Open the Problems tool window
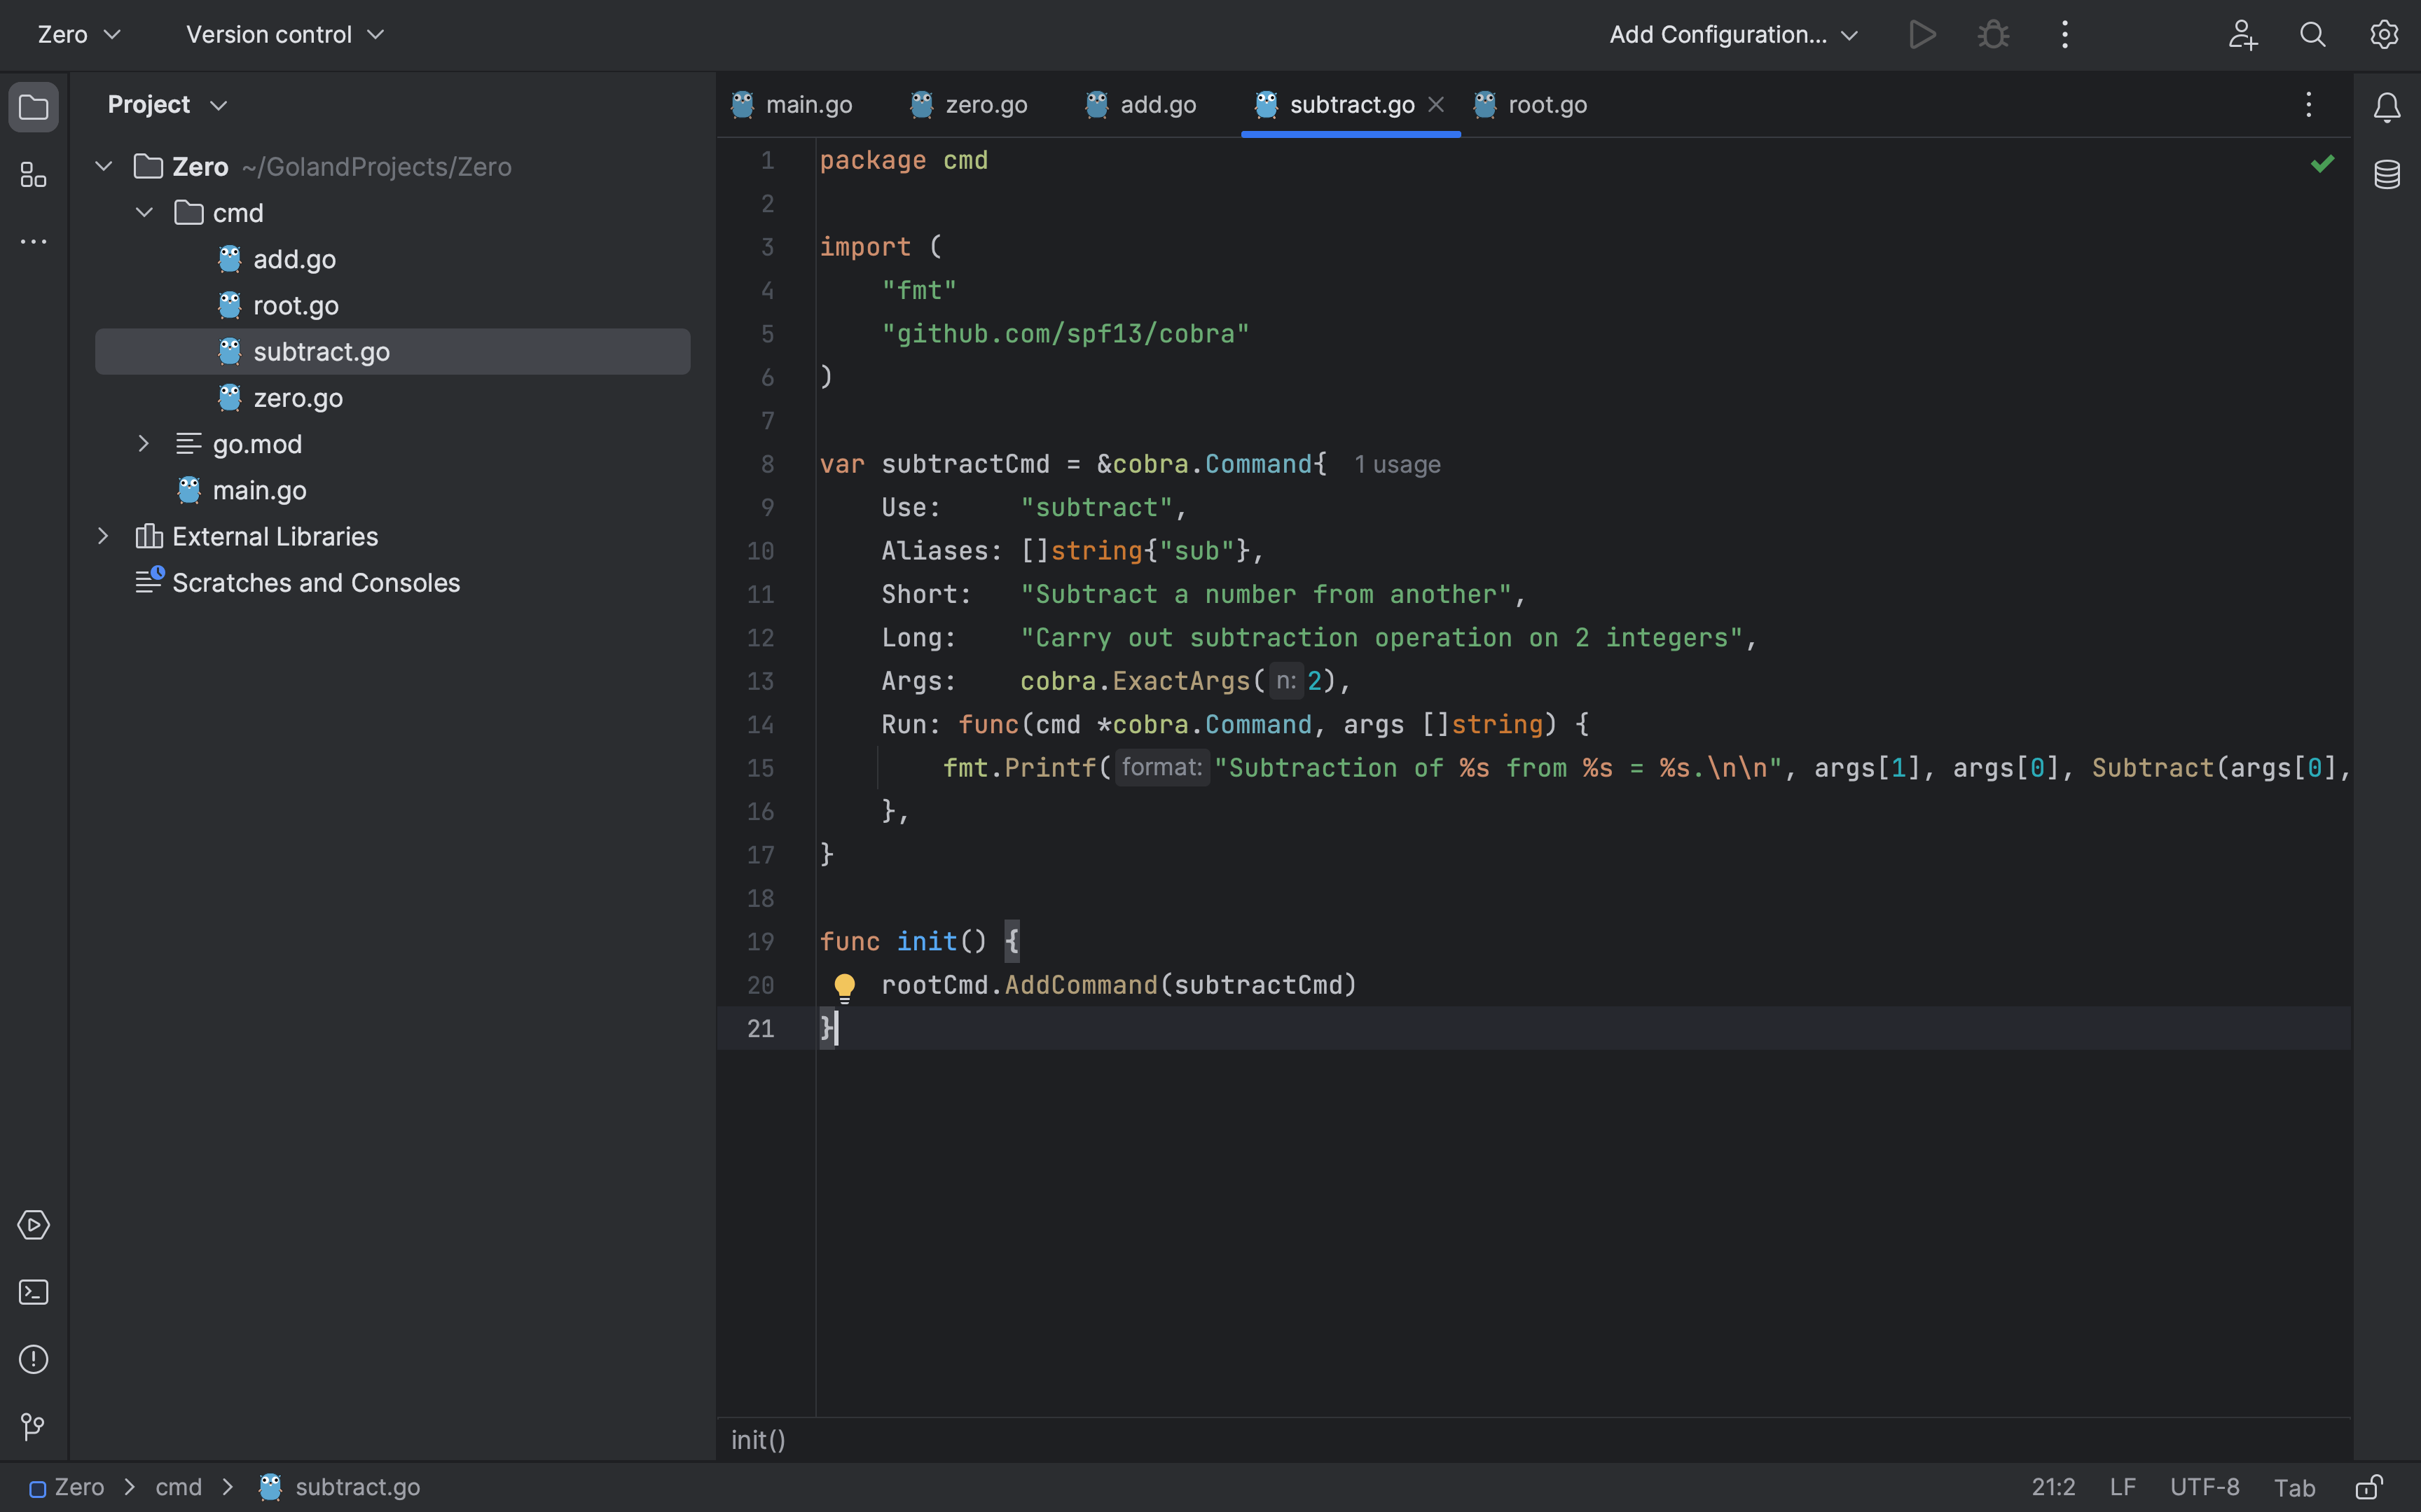The image size is (2421, 1512). pos(33,1359)
